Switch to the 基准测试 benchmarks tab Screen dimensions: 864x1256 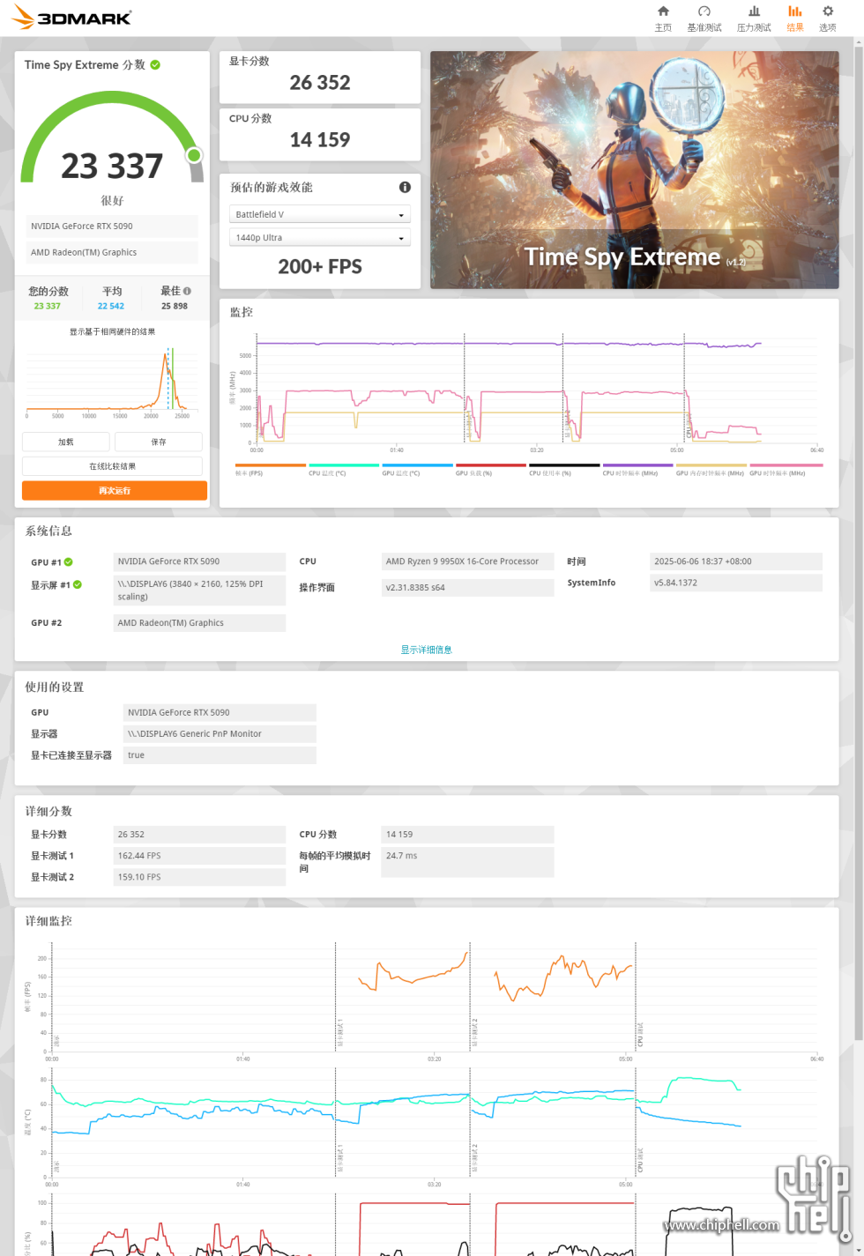coord(704,19)
